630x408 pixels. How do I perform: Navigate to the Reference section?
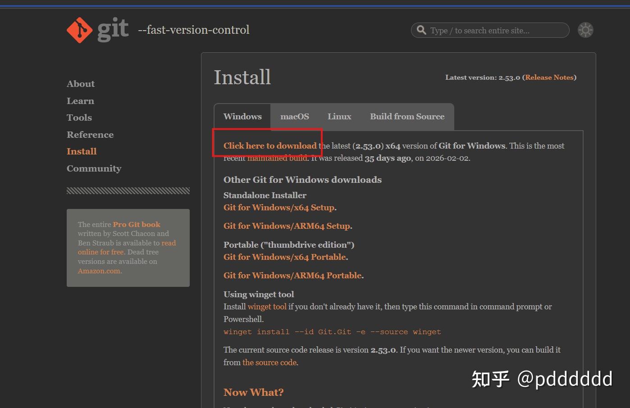[x=90, y=135]
